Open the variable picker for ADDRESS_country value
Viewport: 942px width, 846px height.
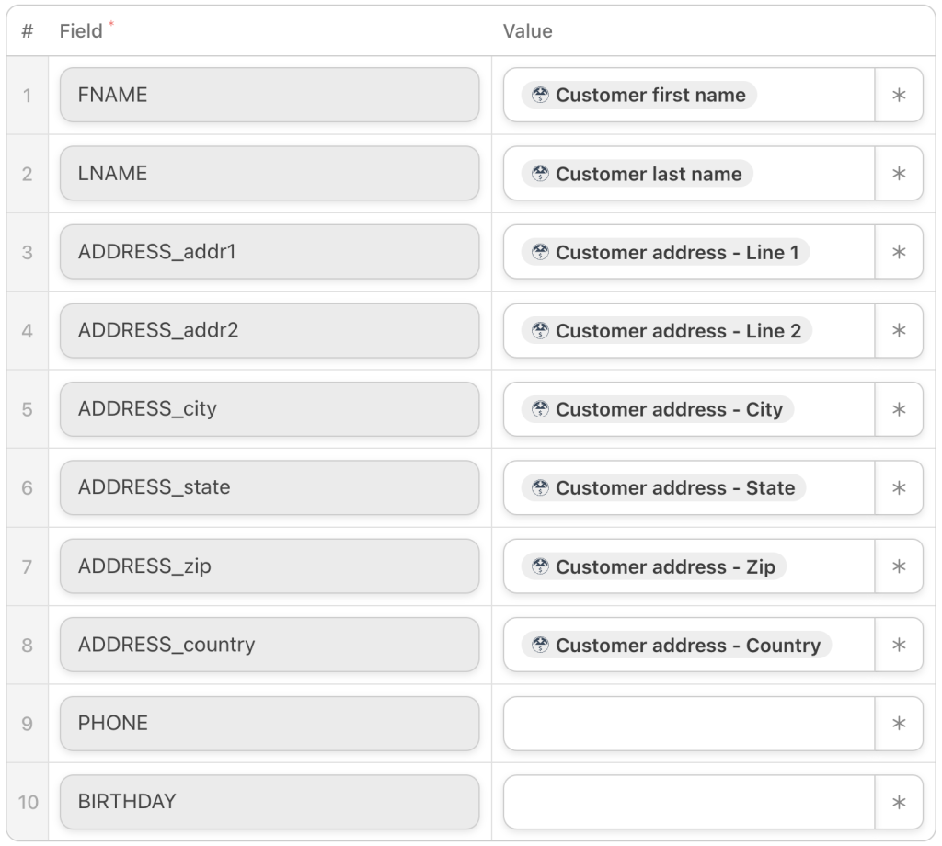(900, 645)
